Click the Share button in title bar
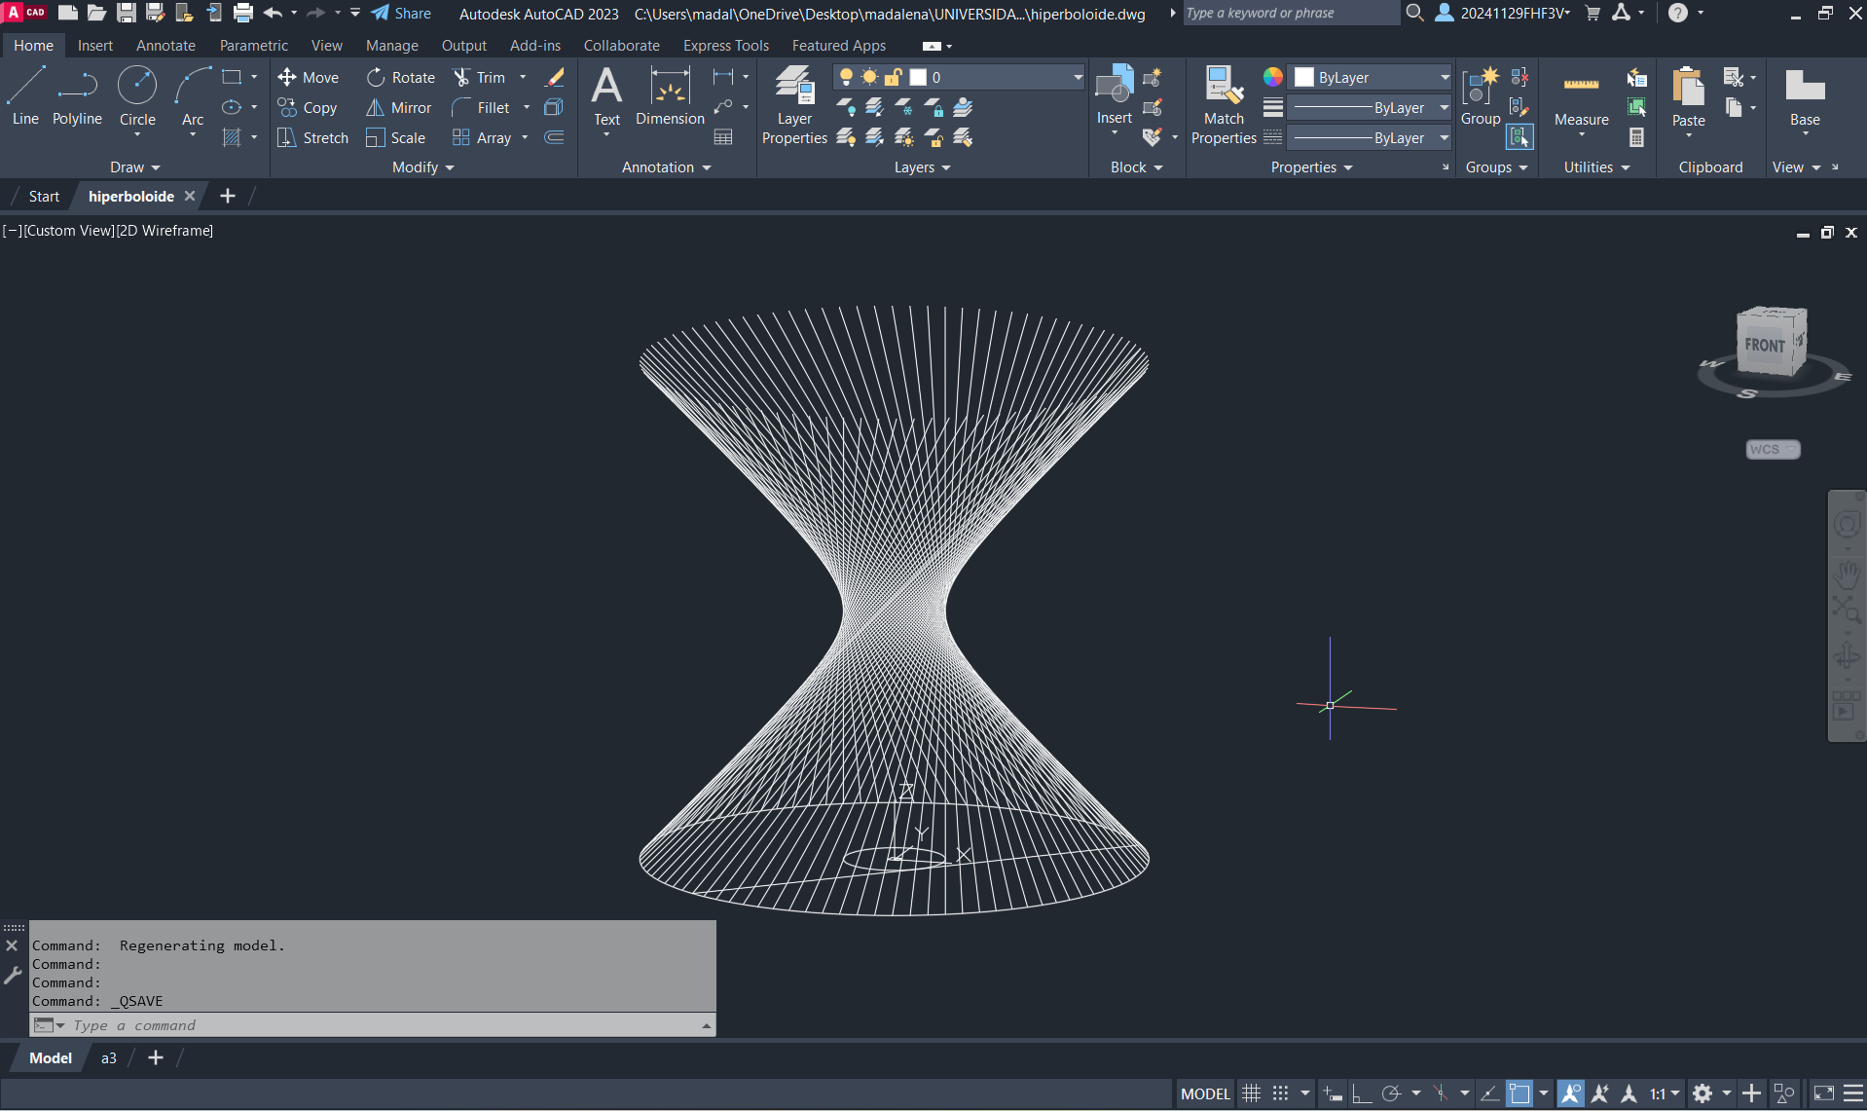Viewport: 1867px width, 1111px height. click(401, 14)
